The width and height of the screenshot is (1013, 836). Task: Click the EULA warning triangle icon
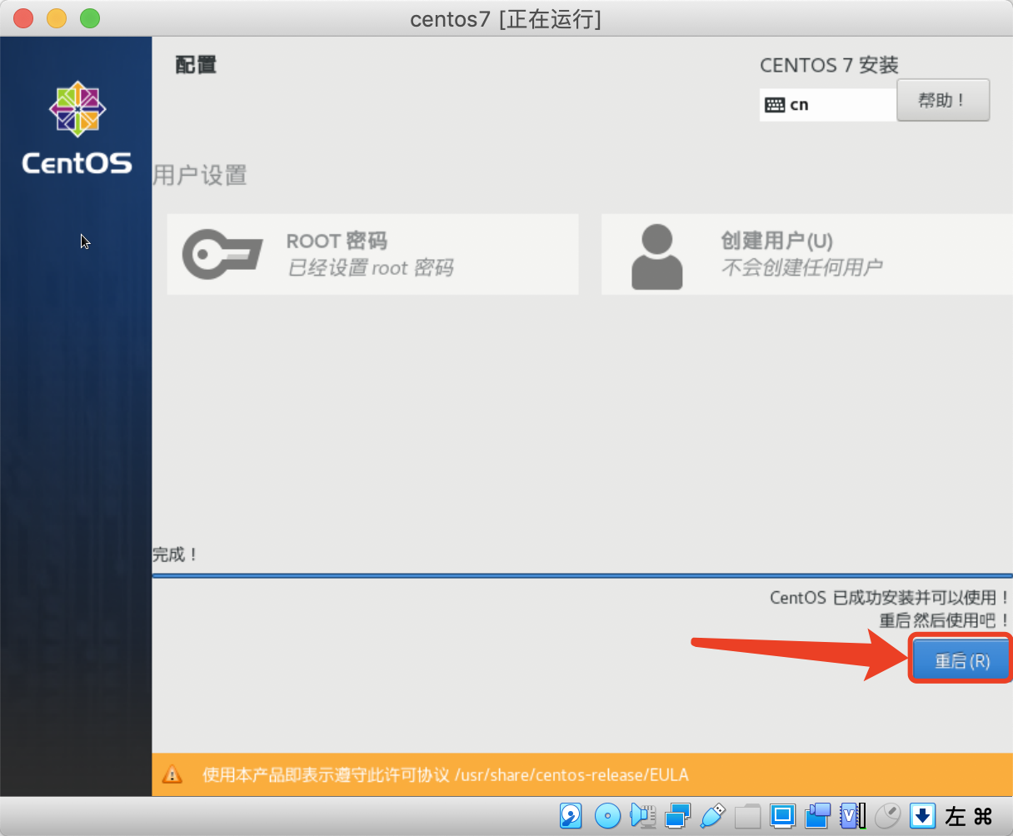pos(172,774)
